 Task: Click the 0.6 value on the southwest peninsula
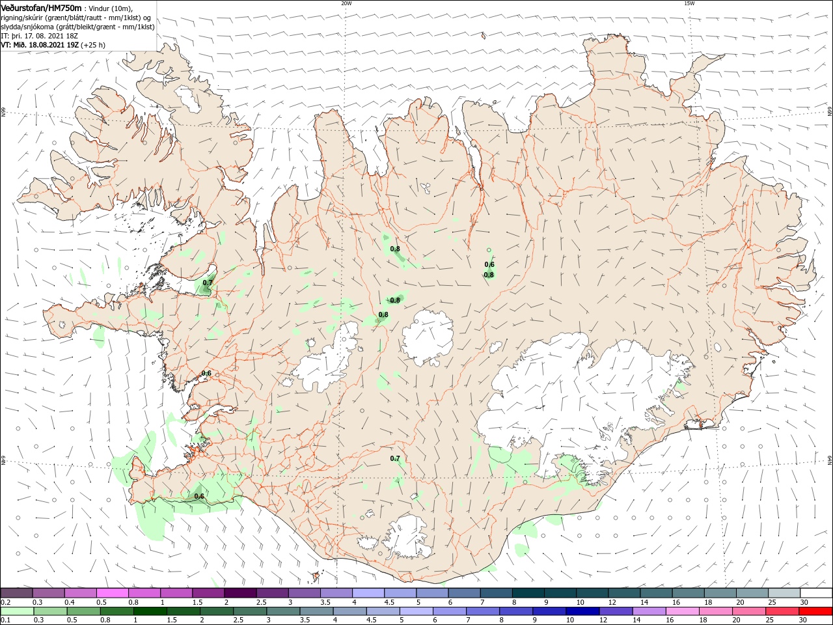pos(199,497)
